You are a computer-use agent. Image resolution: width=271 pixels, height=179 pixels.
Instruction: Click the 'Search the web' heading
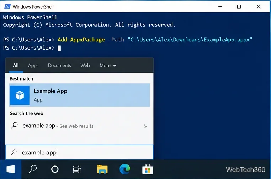tap(26, 113)
